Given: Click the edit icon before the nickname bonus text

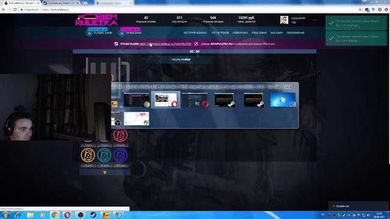Looking at the screenshot, I should (x=196, y=44).
